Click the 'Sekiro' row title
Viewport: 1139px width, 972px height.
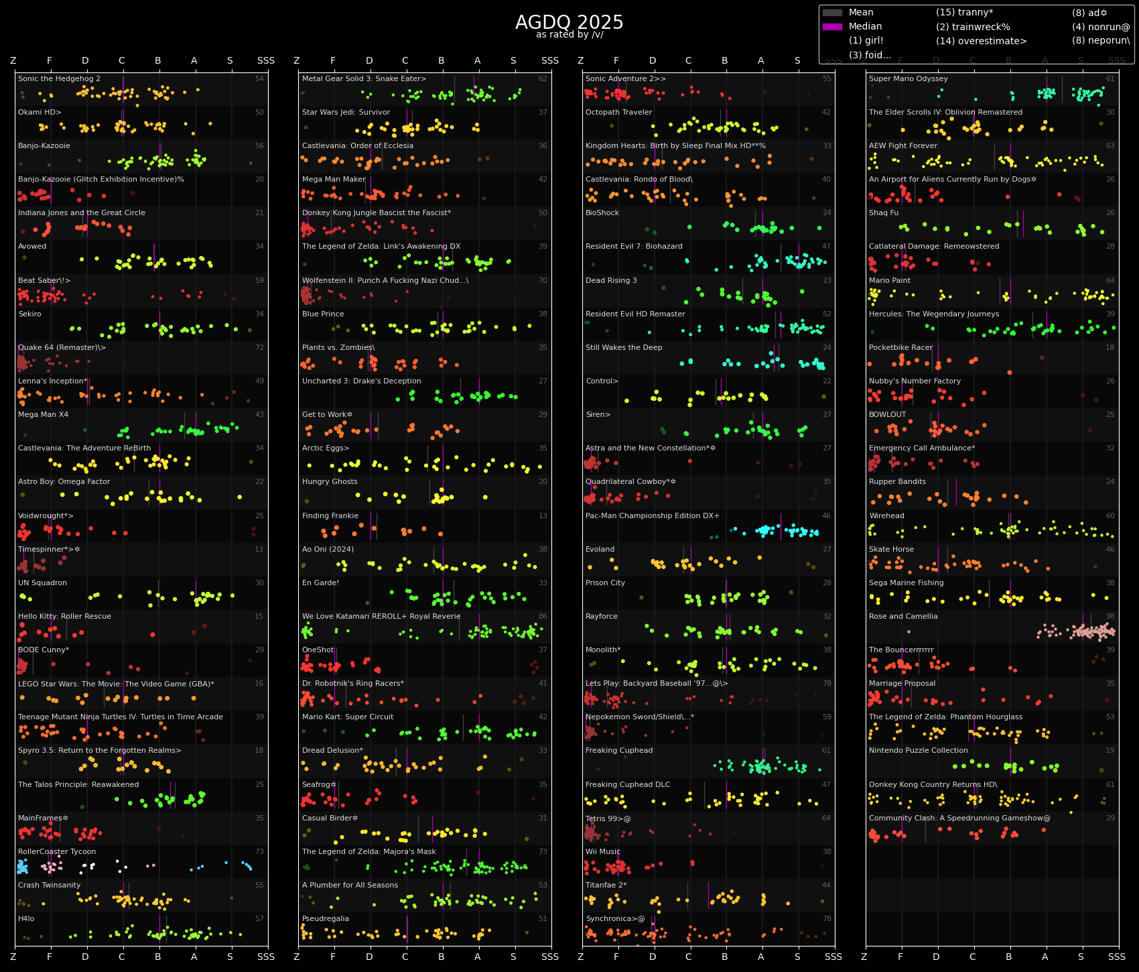(29, 314)
